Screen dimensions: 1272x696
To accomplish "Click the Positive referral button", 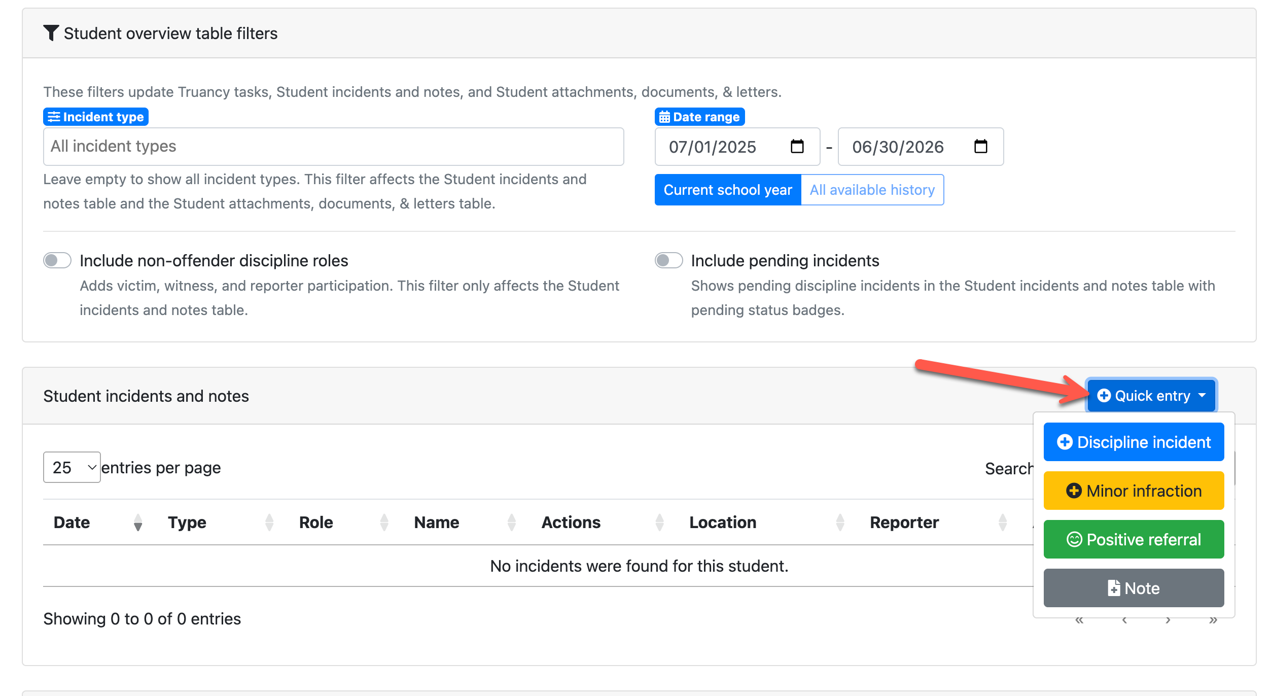I will click(1134, 539).
